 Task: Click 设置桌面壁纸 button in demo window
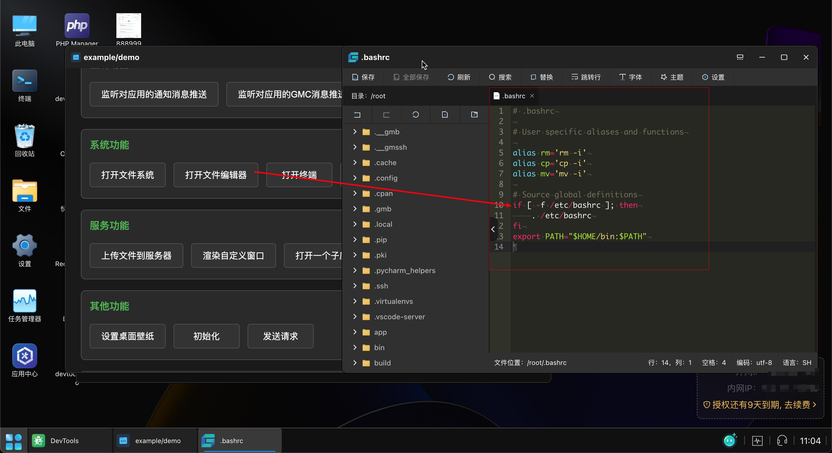click(x=128, y=336)
